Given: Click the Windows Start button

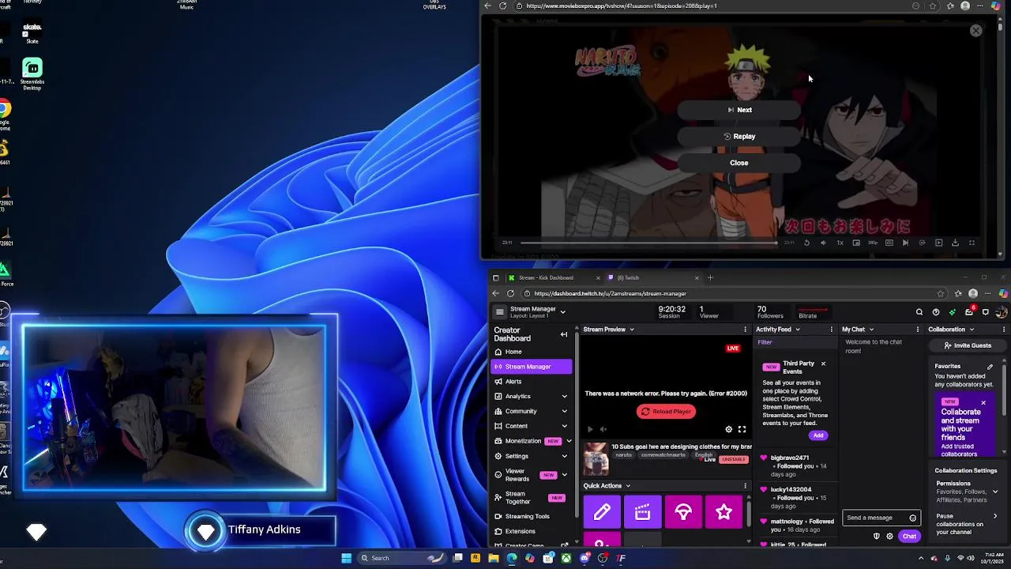Looking at the screenshot, I should coord(346,558).
